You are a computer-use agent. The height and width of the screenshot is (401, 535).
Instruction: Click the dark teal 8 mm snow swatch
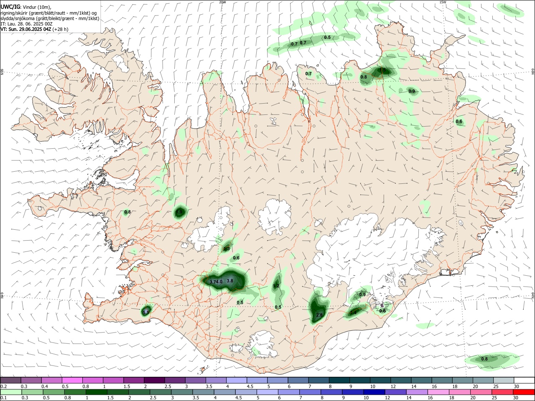click(339, 381)
